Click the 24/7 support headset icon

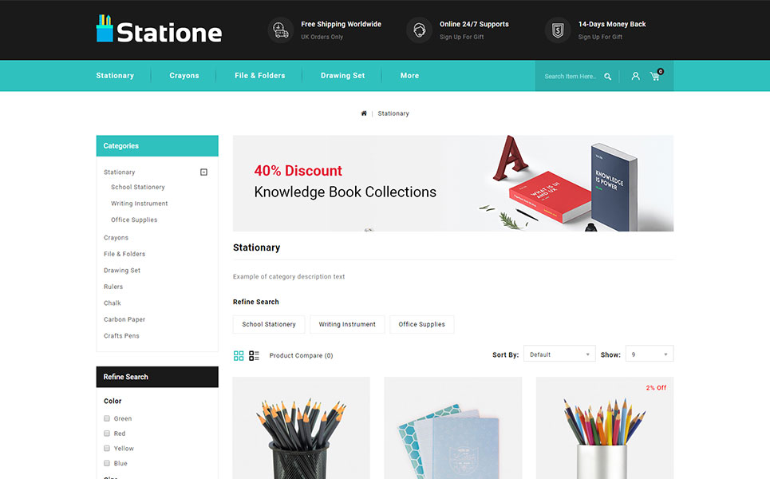coord(419,30)
